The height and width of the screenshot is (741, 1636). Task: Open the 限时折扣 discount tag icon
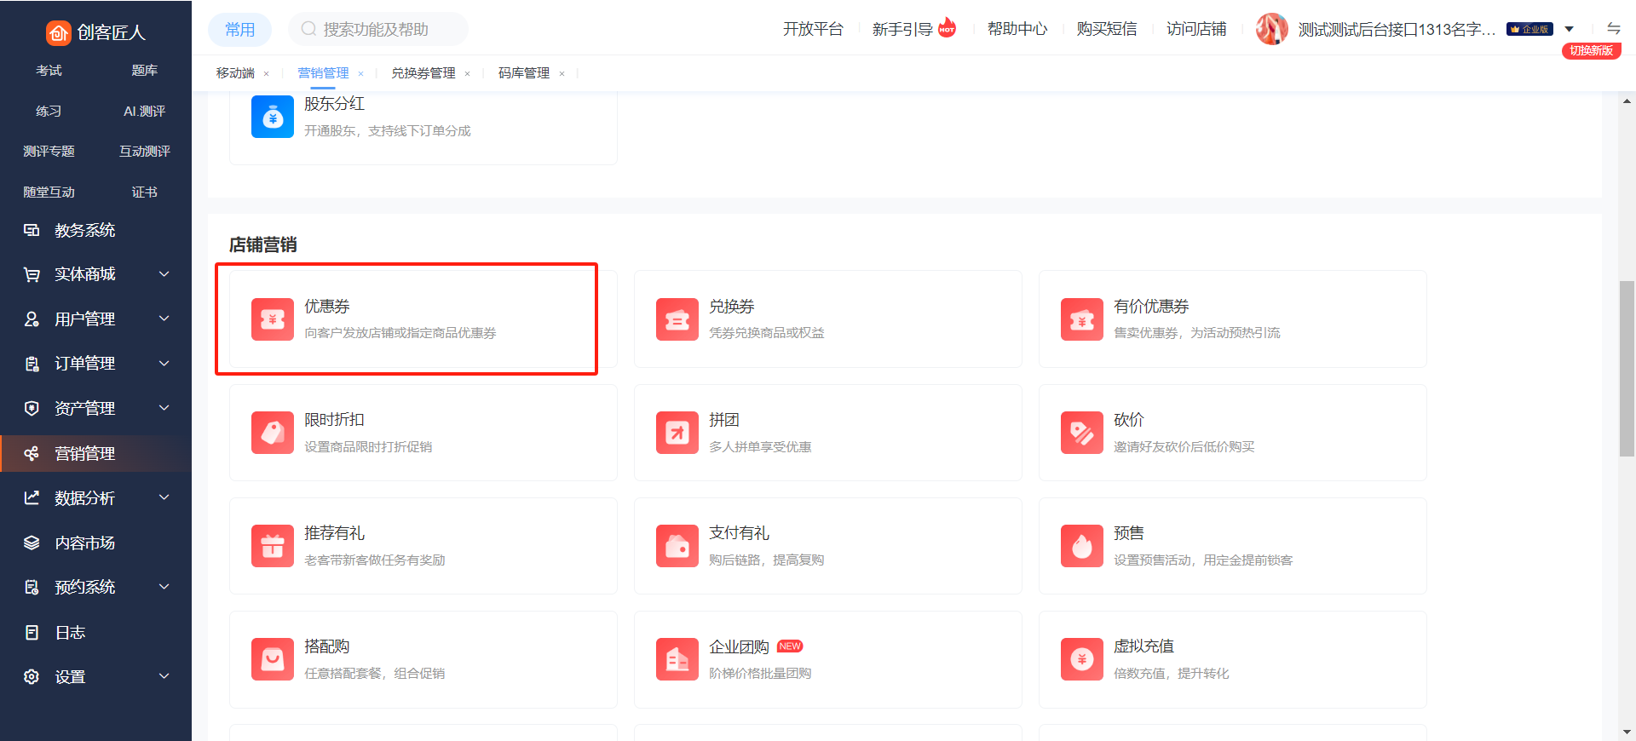tap(272, 433)
